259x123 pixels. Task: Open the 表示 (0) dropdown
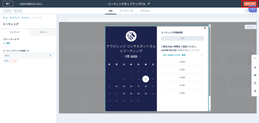coord(250,27)
